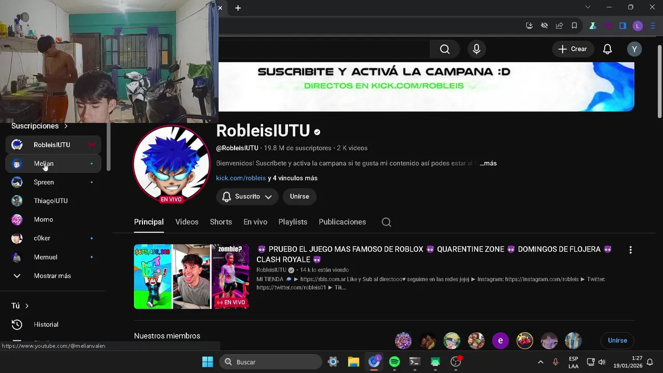The width and height of the screenshot is (663, 373).
Task: Search within channel using the magnifier icon
Action: (x=386, y=222)
